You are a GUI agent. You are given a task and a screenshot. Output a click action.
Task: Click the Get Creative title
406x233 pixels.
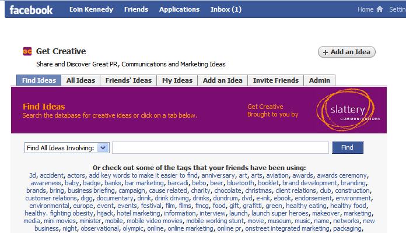(x=61, y=51)
